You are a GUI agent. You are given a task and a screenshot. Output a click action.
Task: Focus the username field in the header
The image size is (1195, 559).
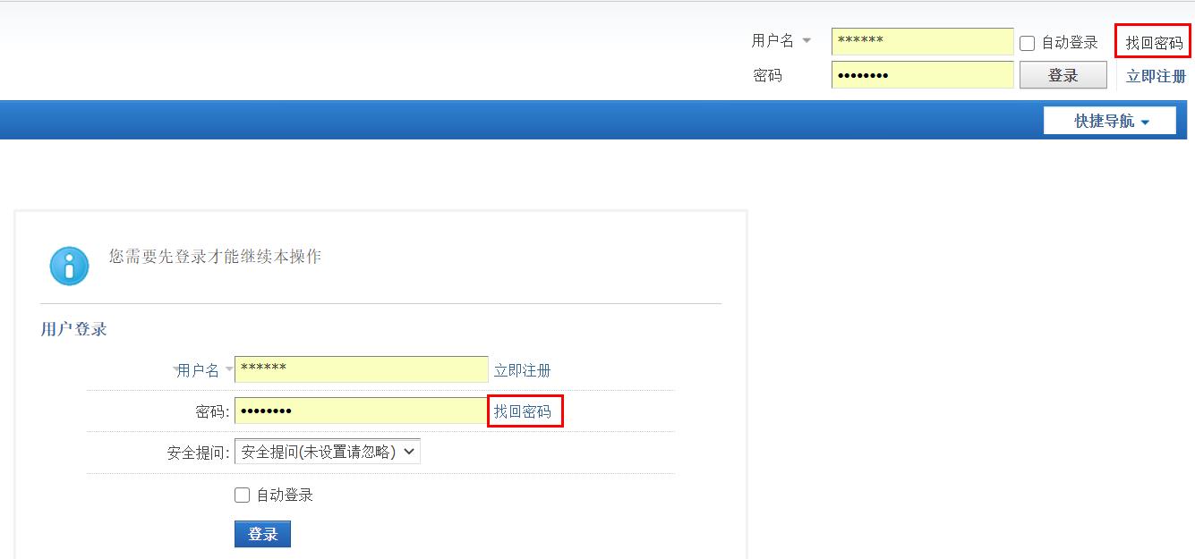(x=922, y=41)
